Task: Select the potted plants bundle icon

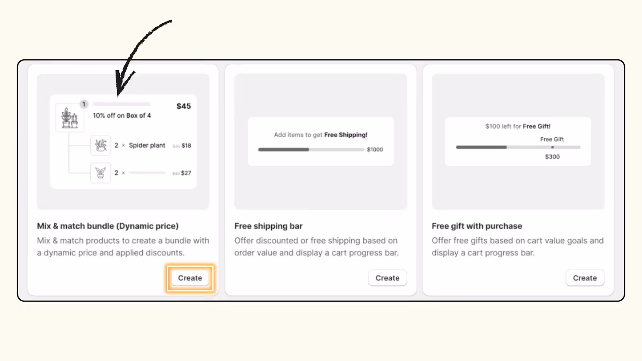Action: [69, 118]
